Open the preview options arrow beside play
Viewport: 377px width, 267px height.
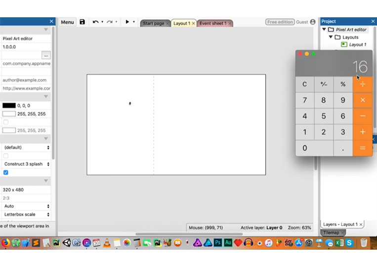(134, 22)
